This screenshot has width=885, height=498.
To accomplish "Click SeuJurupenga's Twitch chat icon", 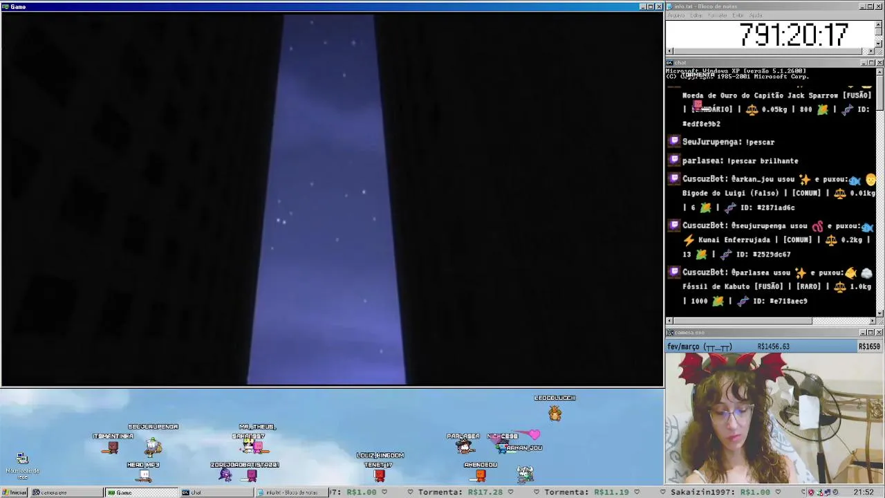I will (x=674, y=141).
